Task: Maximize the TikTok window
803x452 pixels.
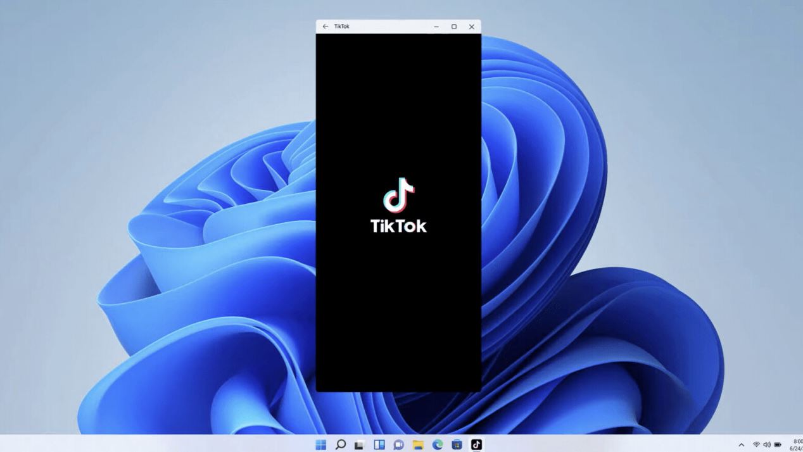Action: (454, 27)
